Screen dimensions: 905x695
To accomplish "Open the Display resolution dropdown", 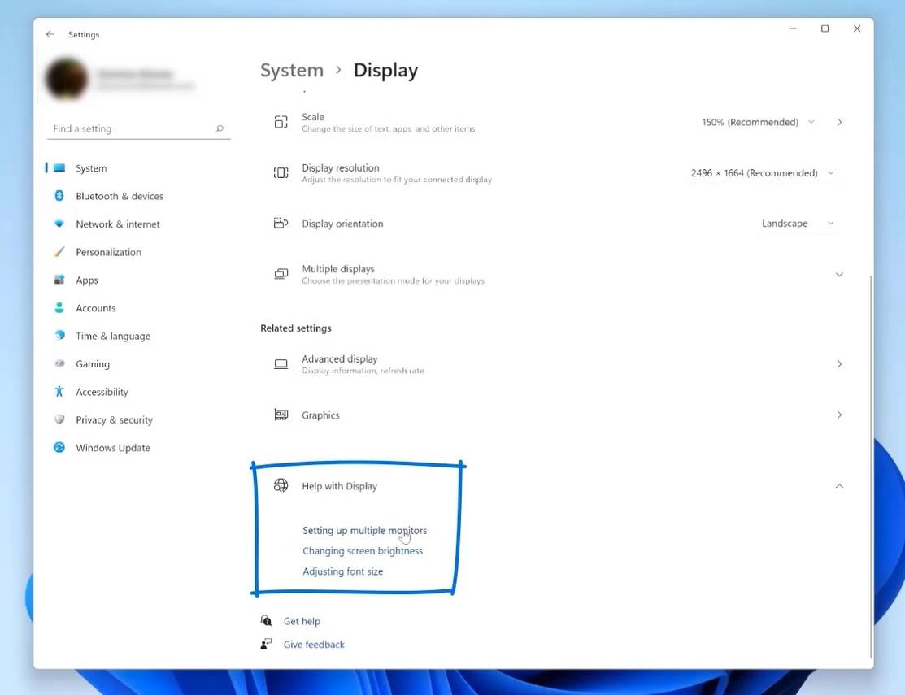I will click(829, 172).
